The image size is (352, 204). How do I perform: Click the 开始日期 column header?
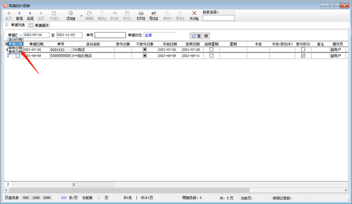coord(170,44)
